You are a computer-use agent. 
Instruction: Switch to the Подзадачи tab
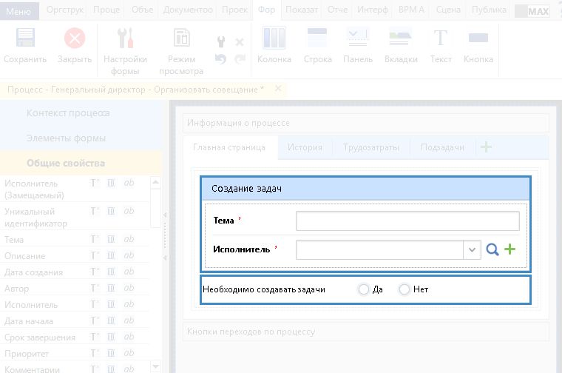tap(442, 147)
